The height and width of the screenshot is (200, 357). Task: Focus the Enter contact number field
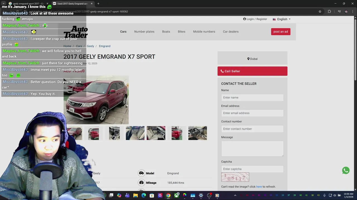coord(252,129)
